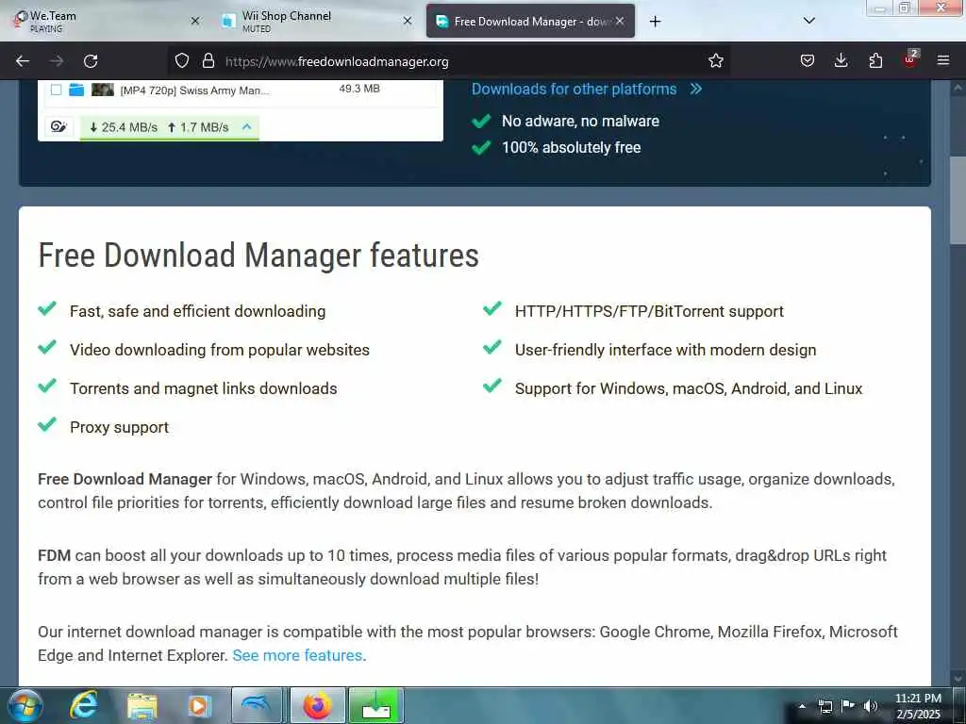
Task: Reload the page with the refresh icon
Action: point(91,61)
